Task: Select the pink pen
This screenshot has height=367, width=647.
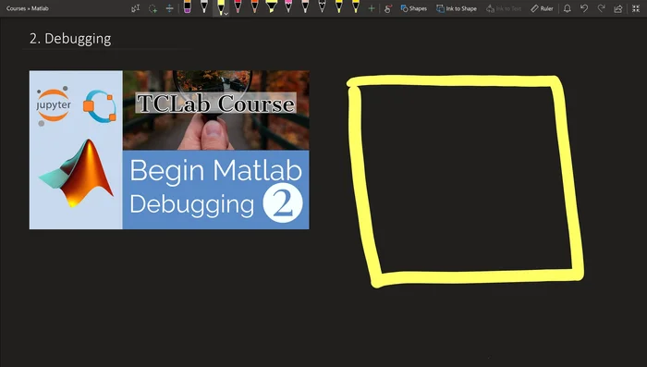Action: tap(288, 7)
